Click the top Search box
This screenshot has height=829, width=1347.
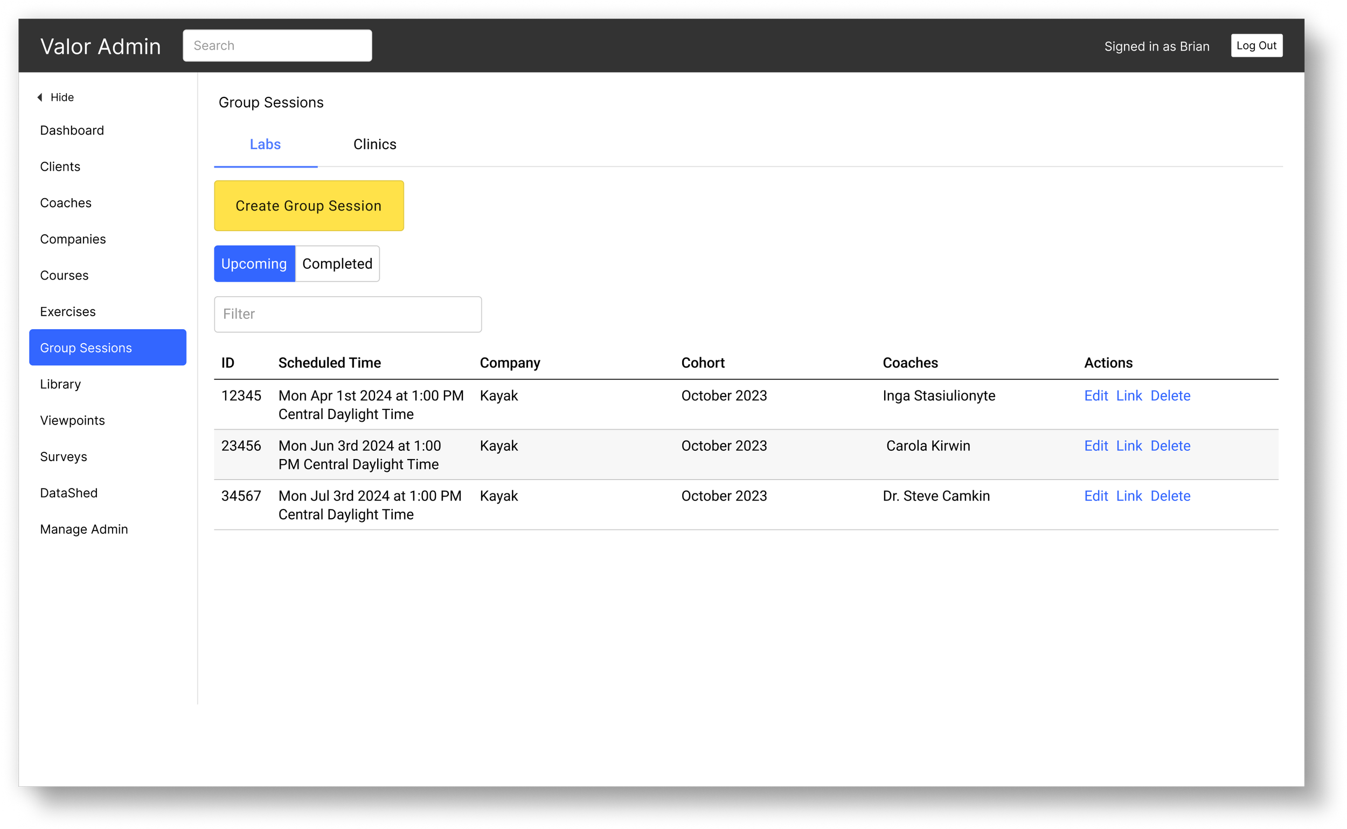click(277, 45)
